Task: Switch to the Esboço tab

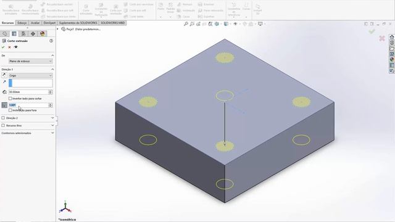Action: pos(22,23)
